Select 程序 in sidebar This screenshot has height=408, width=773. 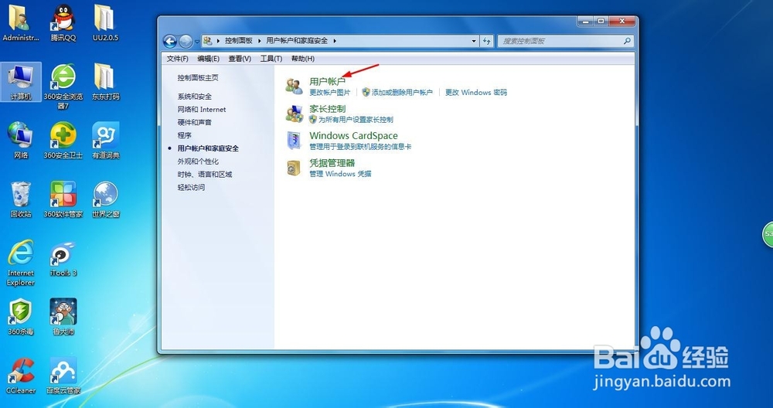[x=185, y=135]
